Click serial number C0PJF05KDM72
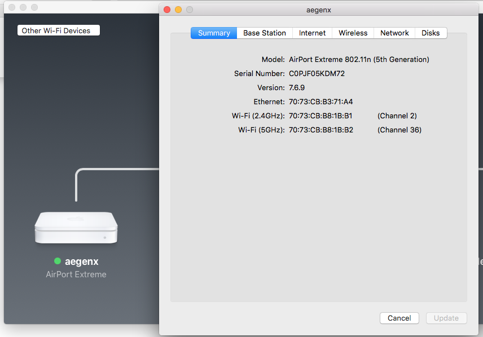483x337 pixels. [317, 74]
